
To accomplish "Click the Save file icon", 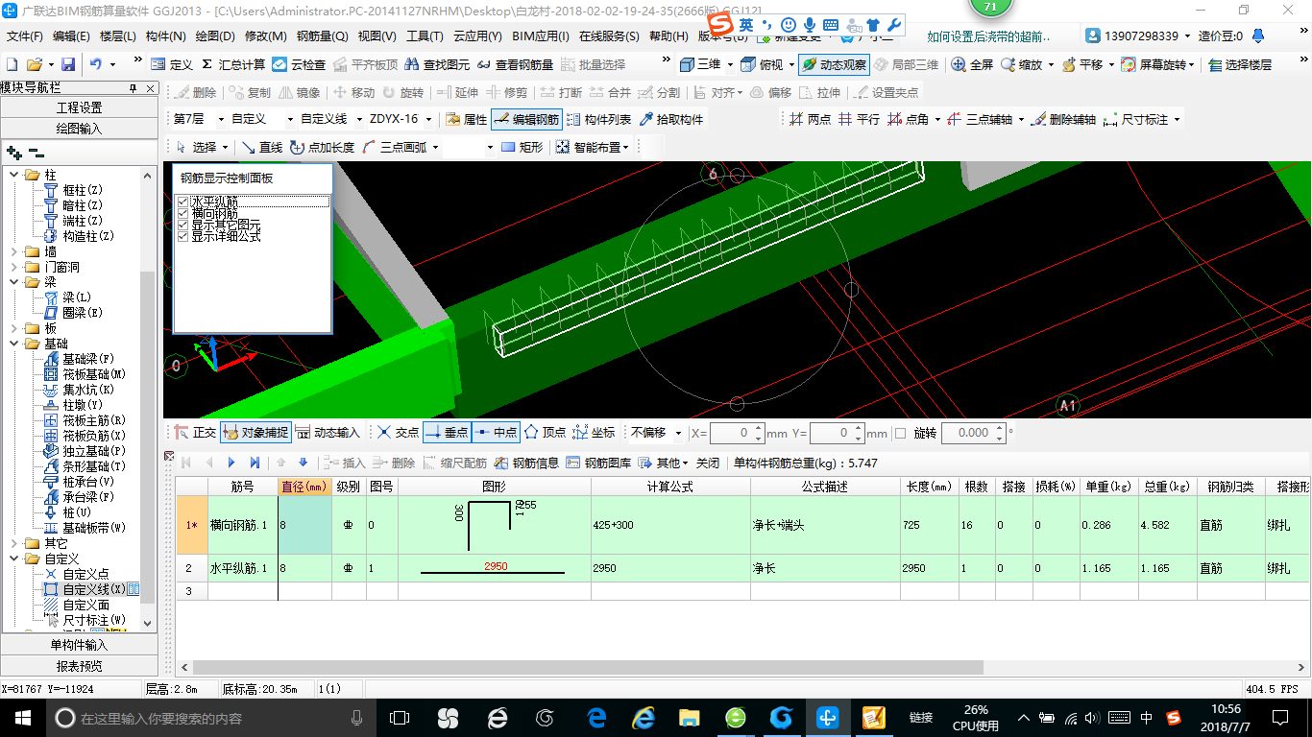I will pyautogui.click(x=68, y=64).
